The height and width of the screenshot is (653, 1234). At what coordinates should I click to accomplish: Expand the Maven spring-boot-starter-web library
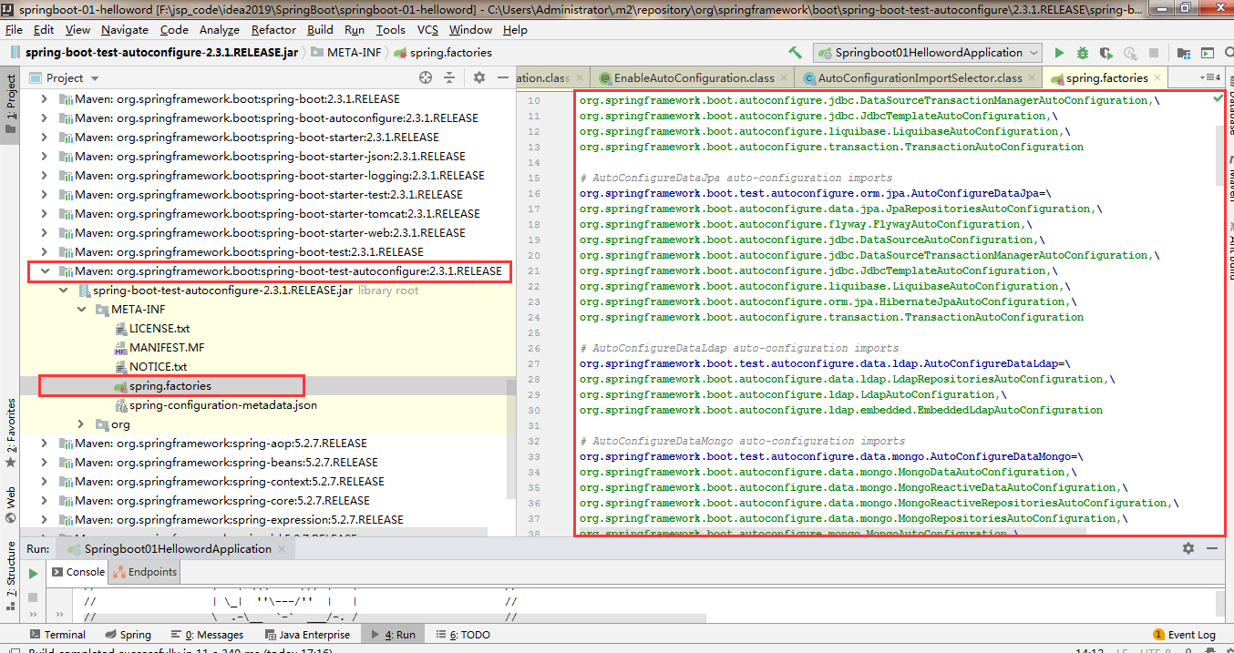click(46, 233)
